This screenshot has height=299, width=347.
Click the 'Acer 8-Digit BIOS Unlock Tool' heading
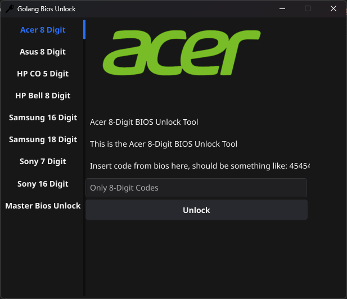(144, 122)
